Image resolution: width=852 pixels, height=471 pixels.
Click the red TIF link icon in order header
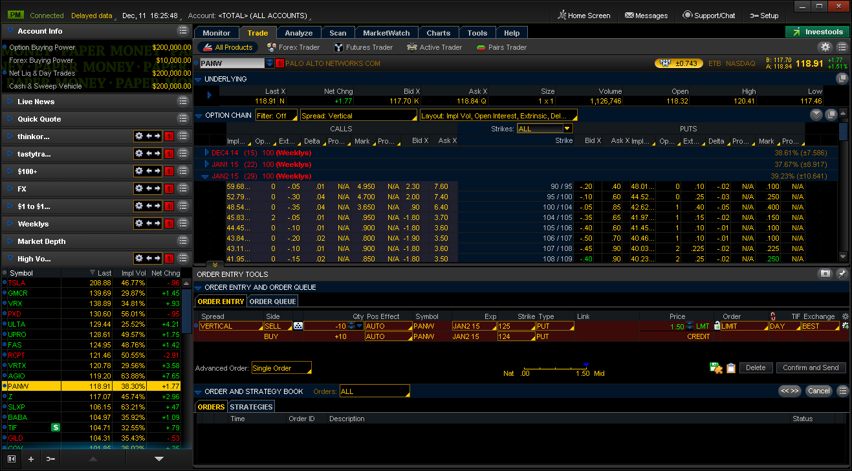pyautogui.click(x=772, y=316)
